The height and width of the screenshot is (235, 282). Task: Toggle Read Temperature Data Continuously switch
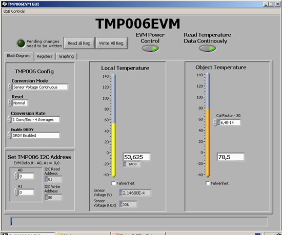click(x=207, y=48)
